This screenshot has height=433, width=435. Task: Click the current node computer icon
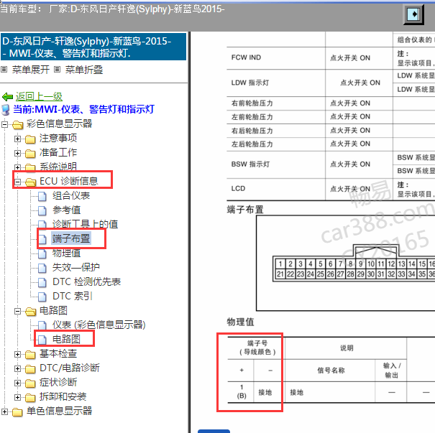(6, 110)
